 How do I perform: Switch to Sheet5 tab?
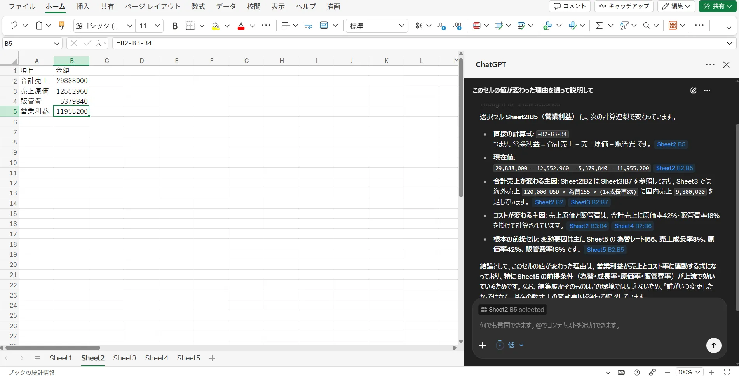click(188, 358)
